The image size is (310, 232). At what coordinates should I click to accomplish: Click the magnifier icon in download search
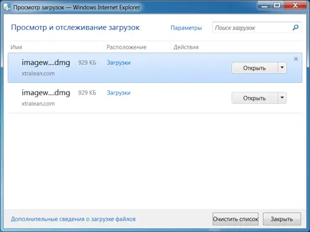(x=296, y=27)
